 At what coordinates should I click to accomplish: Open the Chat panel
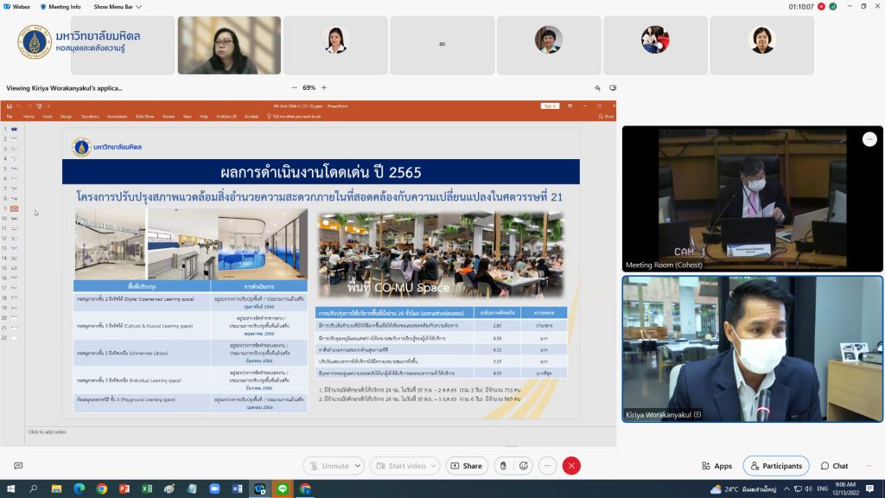[x=834, y=466]
